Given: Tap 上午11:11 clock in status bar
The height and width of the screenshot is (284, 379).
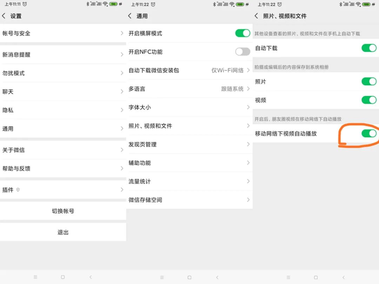Looking at the screenshot, I should point(13,4).
